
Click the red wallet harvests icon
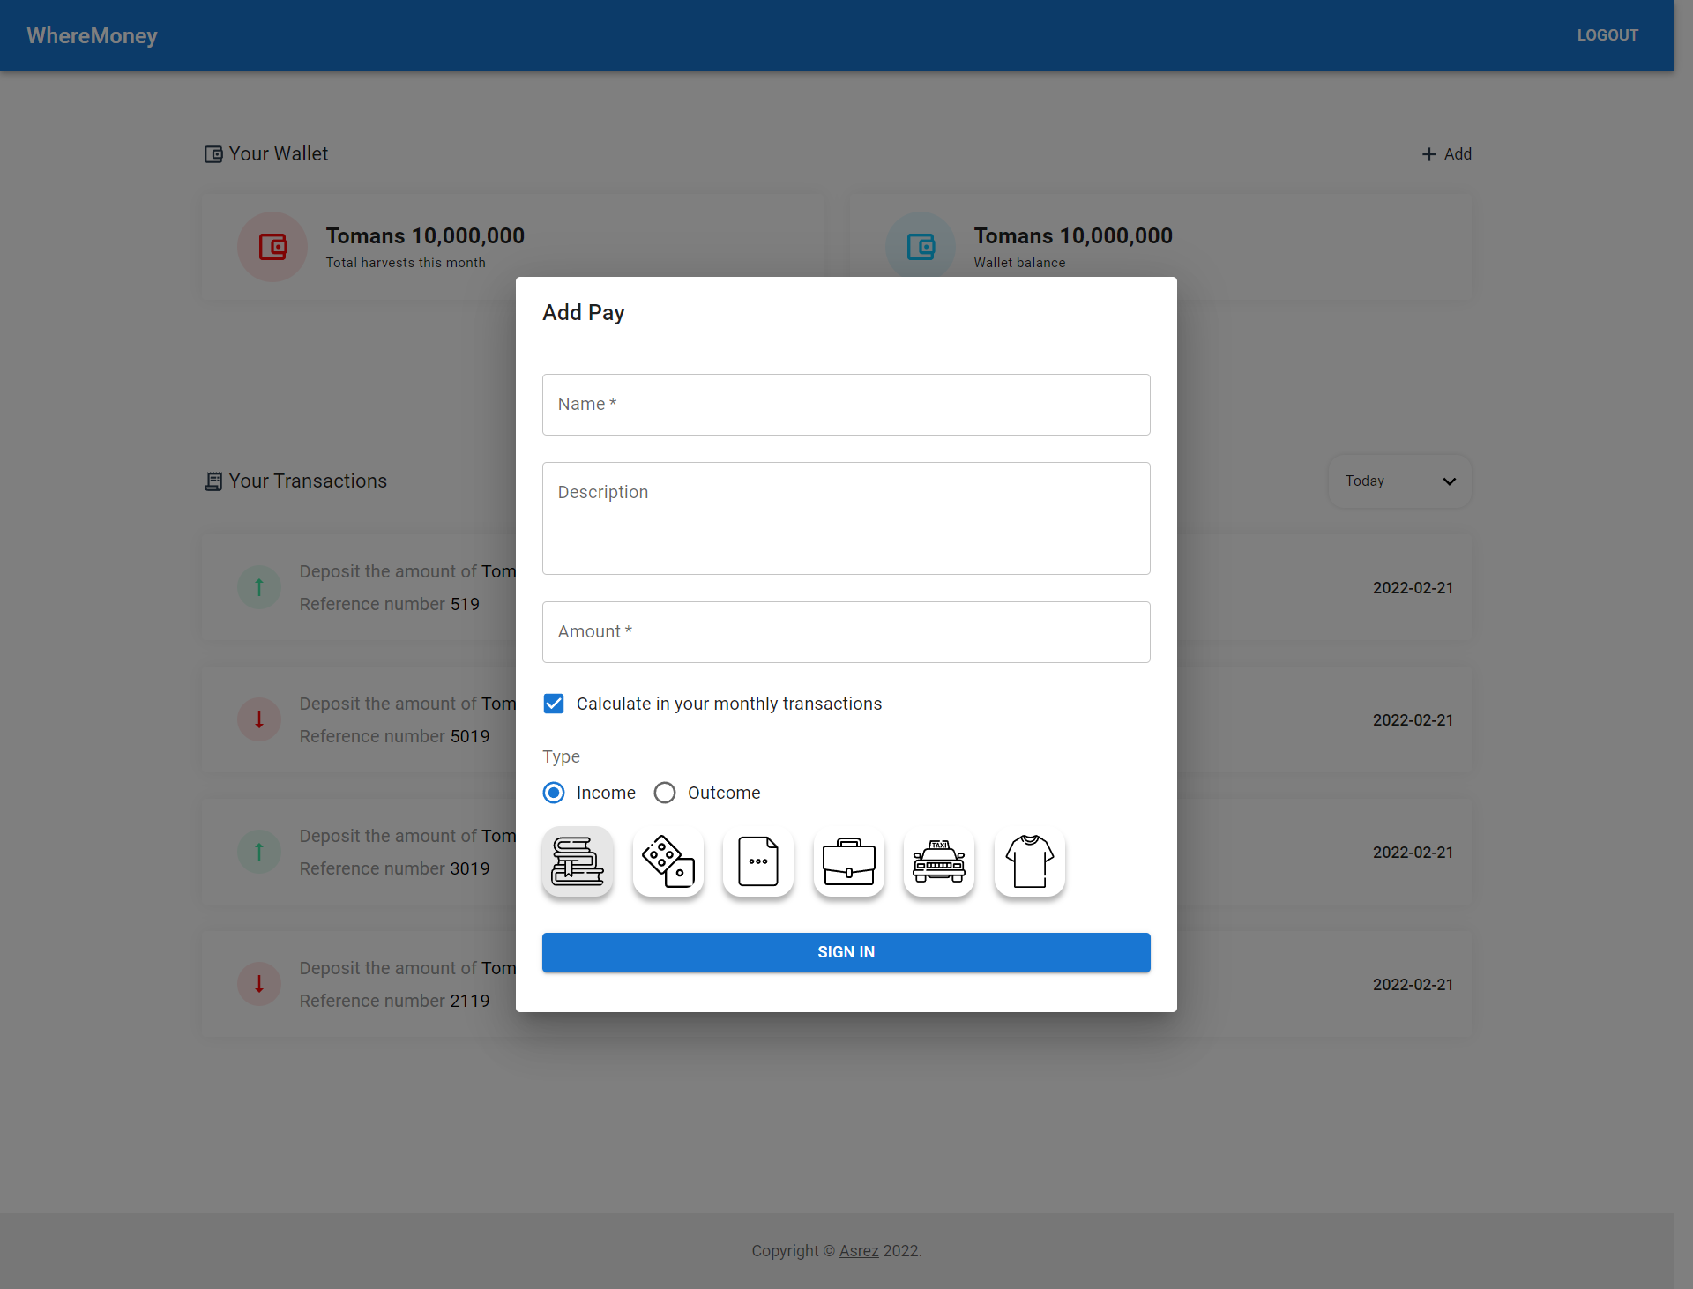(x=272, y=247)
